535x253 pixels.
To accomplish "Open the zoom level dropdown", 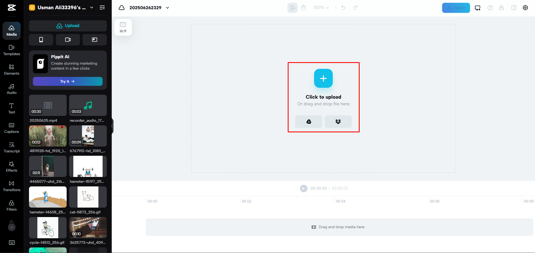I will (x=321, y=8).
